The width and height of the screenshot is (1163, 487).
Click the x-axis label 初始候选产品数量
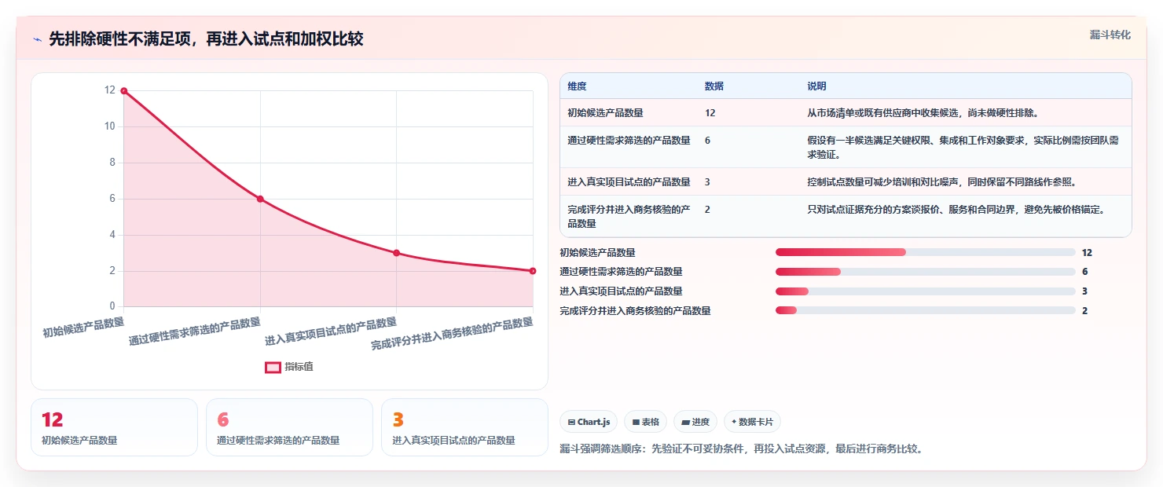click(83, 327)
